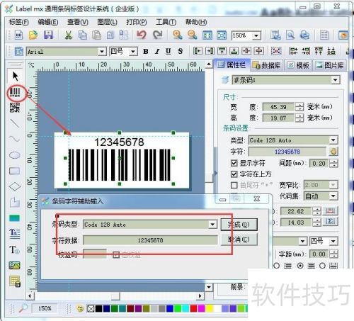Open the 工具(T) menu
The image size is (354, 321).
coord(166,22)
